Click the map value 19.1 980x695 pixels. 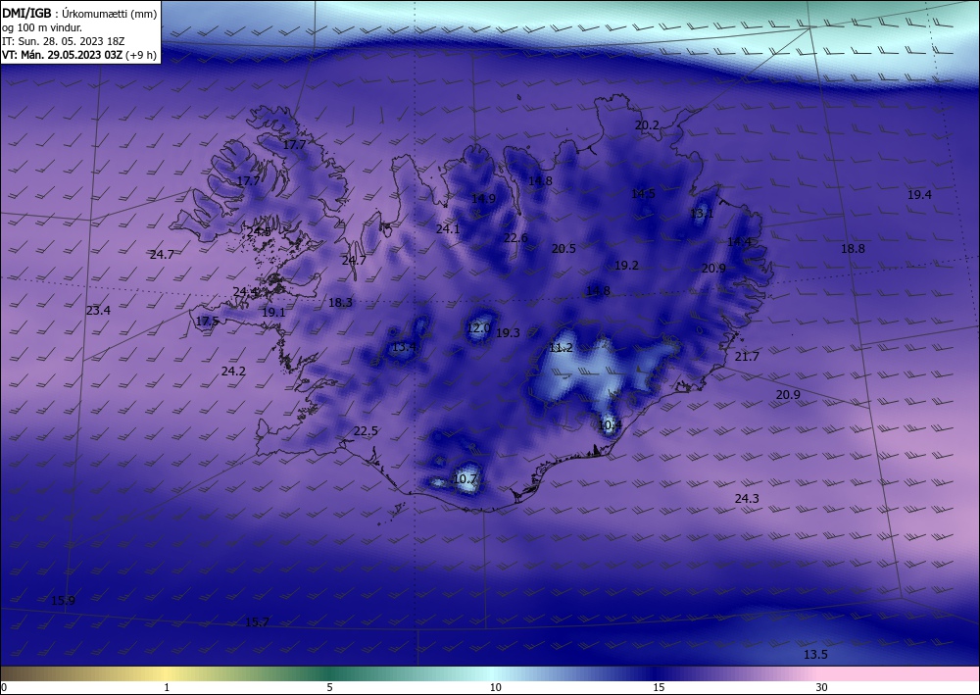[x=273, y=312]
